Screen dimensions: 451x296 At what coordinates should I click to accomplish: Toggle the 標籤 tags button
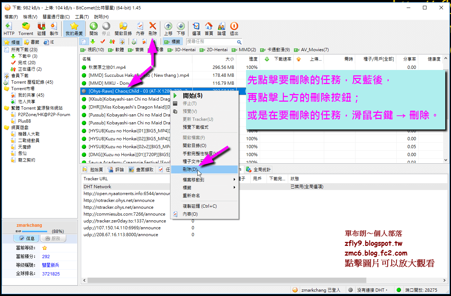173,42
